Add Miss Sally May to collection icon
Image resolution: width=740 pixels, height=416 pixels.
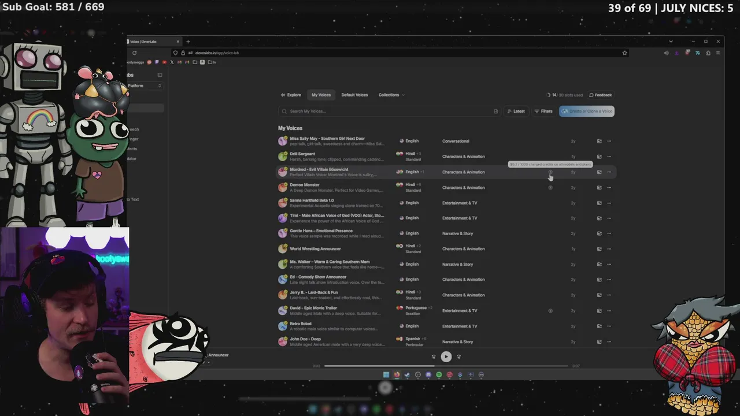599,141
